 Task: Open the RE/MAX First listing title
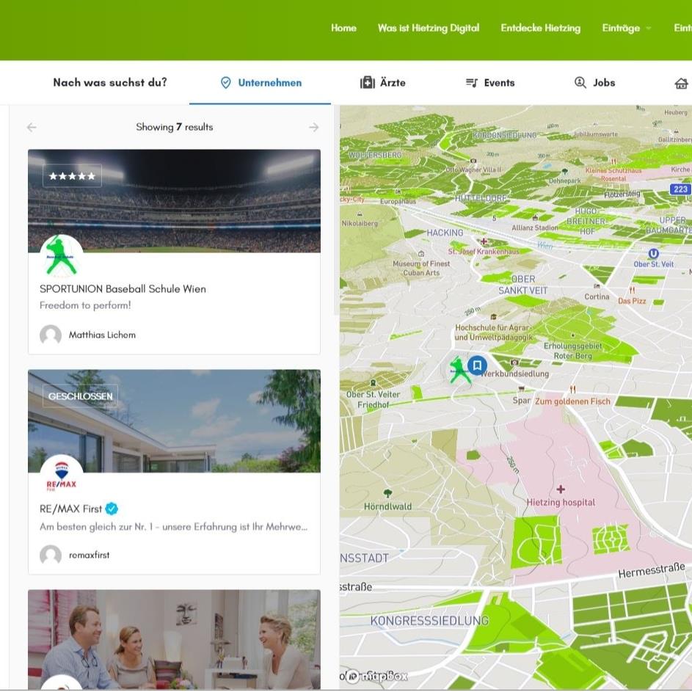tap(70, 509)
